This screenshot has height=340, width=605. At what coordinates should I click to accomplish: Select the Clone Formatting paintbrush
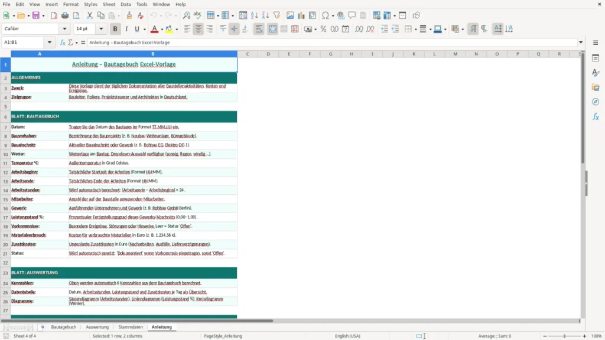[x=129, y=15]
